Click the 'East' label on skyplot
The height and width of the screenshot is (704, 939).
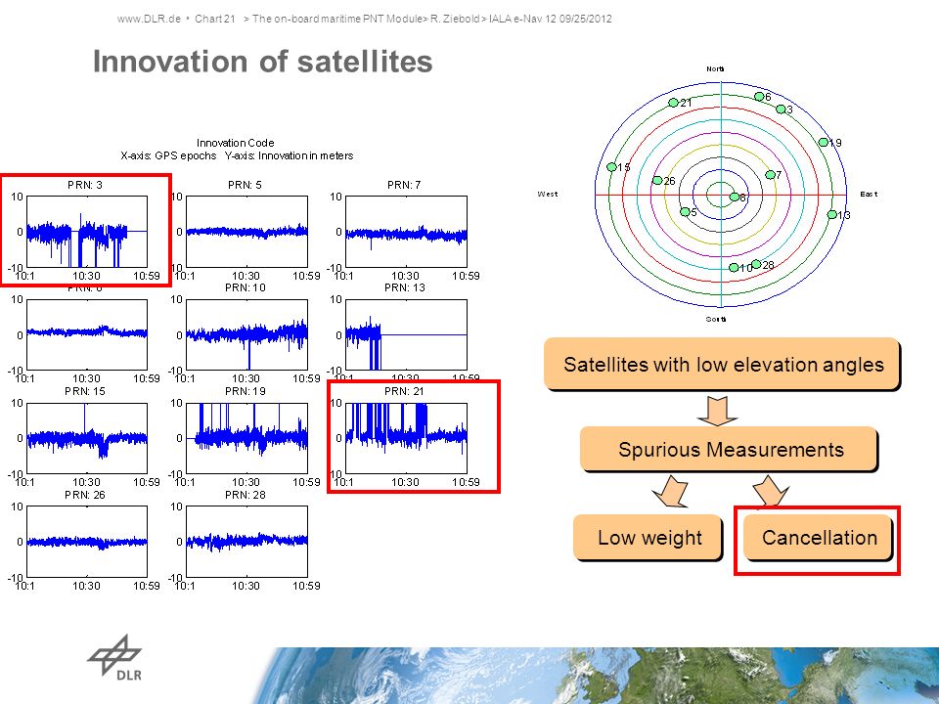tap(869, 194)
